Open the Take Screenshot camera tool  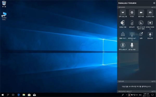[x=150, y=13]
